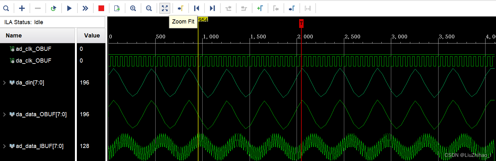Click the swap cursors icon
Viewport: 496px width, 161px height.
click(307, 8)
